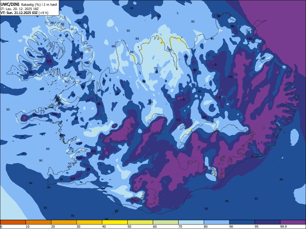Click the title text 'UWC/DINI: Rakastig (%) í 2 m hæð'
The image size is (306, 229).
(29, 5)
